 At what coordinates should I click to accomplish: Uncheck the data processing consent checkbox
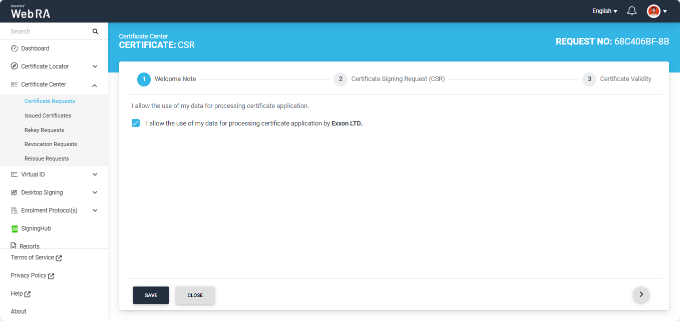point(136,123)
